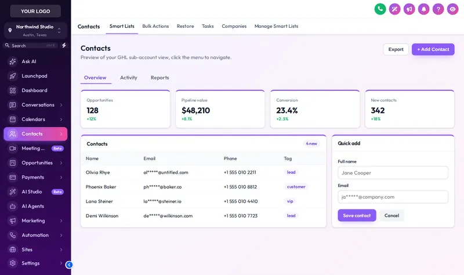464x275 pixels.
Task: Click the Opportunities icon in sidebar
Action: click(x=12, y=163)
